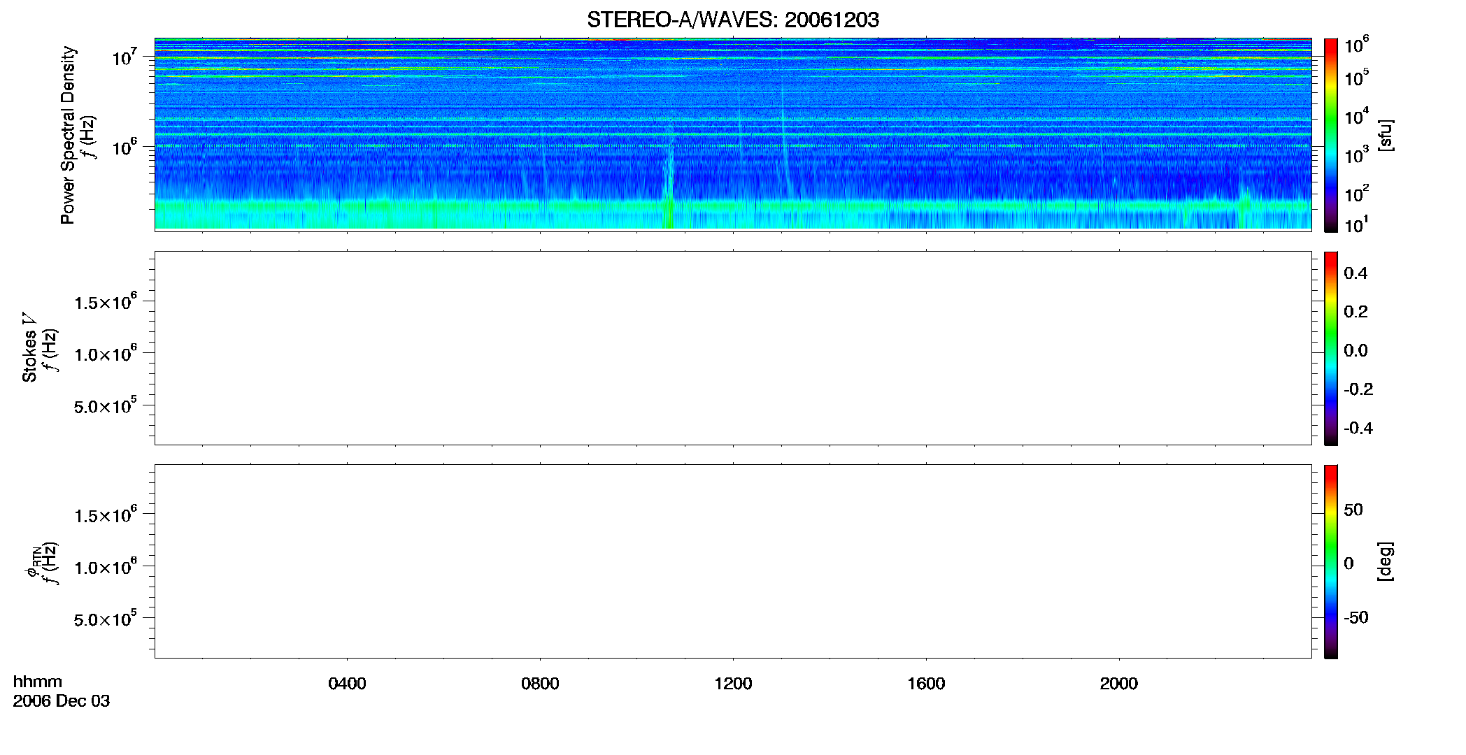The image size is (1466, 755).
Task: Click the 1.0×10^6 tick in Stokes V panel
Action: coord(106,354)
